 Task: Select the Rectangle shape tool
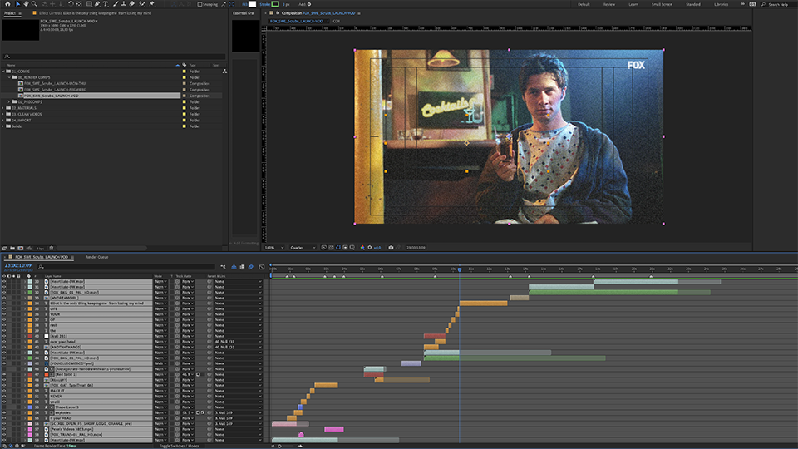pyautogui.click(x=89, y=4)
